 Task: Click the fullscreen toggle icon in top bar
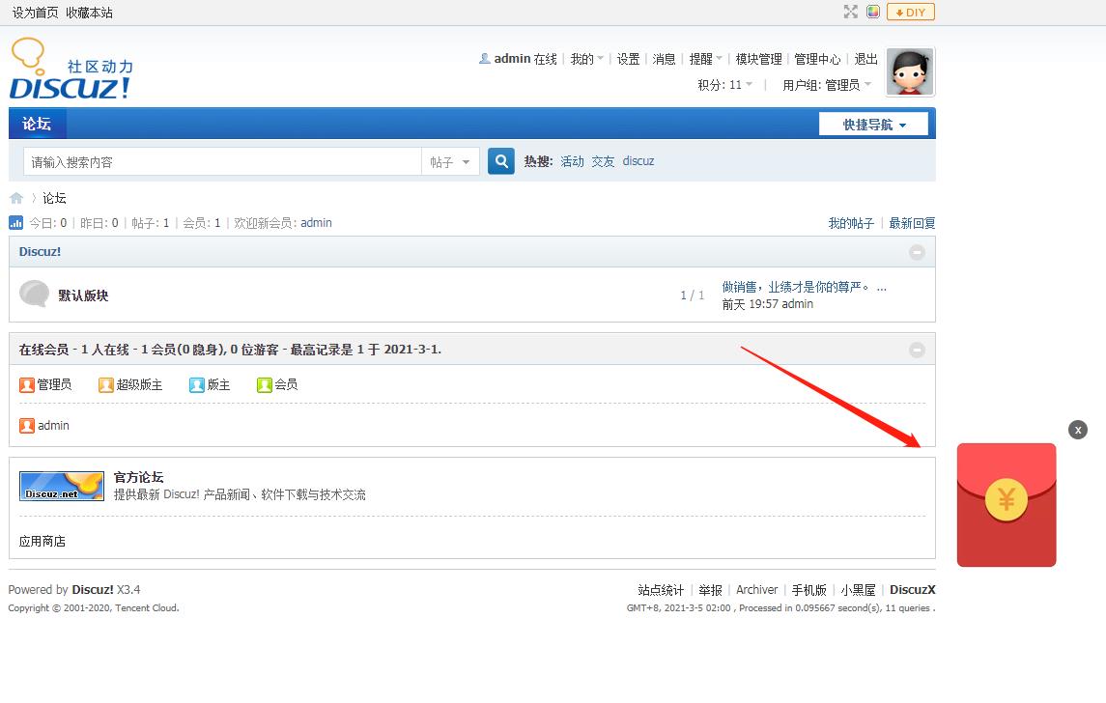(851, 12)
